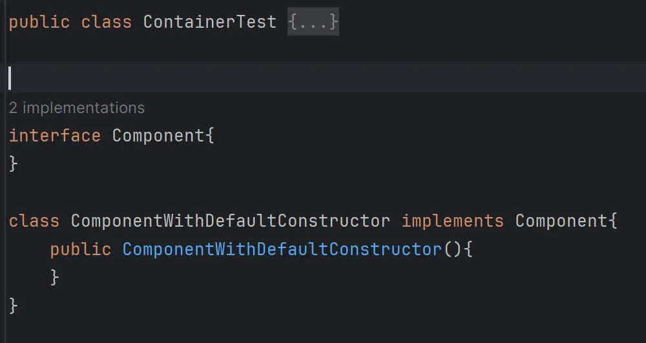646x343 pixels.
Task: Click the 'interface' keyword
Action: (54, 136)
